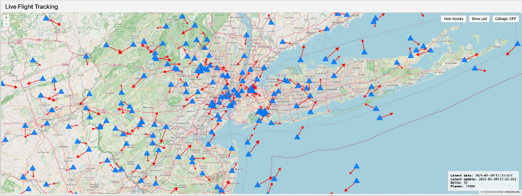Click the Latest date line in info panel
Image resolution: width=522 pixels, height=196 pixels.
[x=481, y=175]
